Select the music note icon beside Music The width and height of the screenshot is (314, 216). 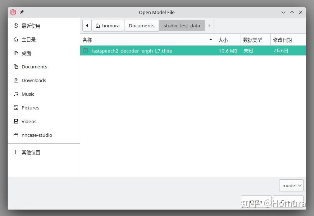coord(15,94)
